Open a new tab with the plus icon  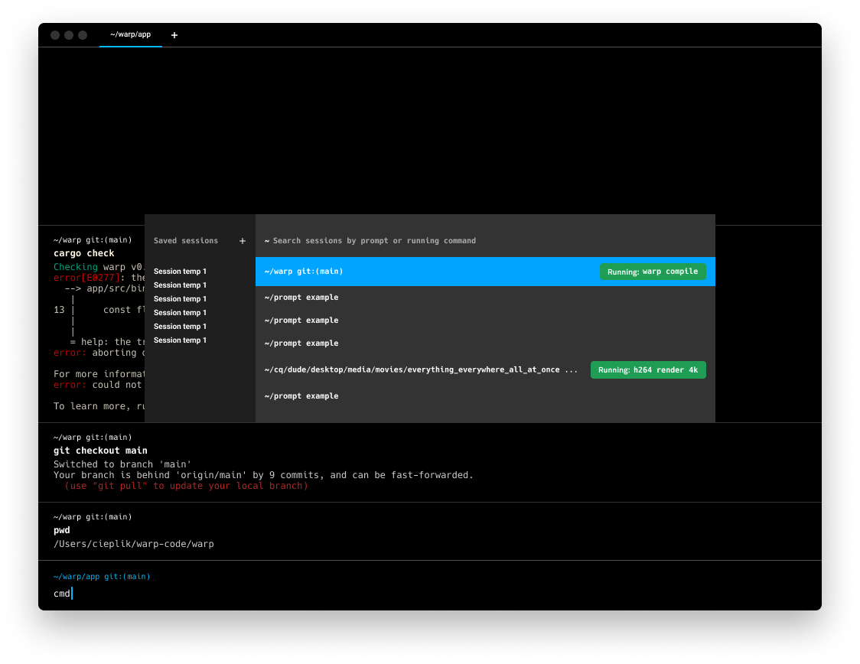(174, 35)
